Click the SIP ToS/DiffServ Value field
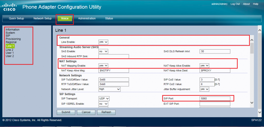 (114, 79)
